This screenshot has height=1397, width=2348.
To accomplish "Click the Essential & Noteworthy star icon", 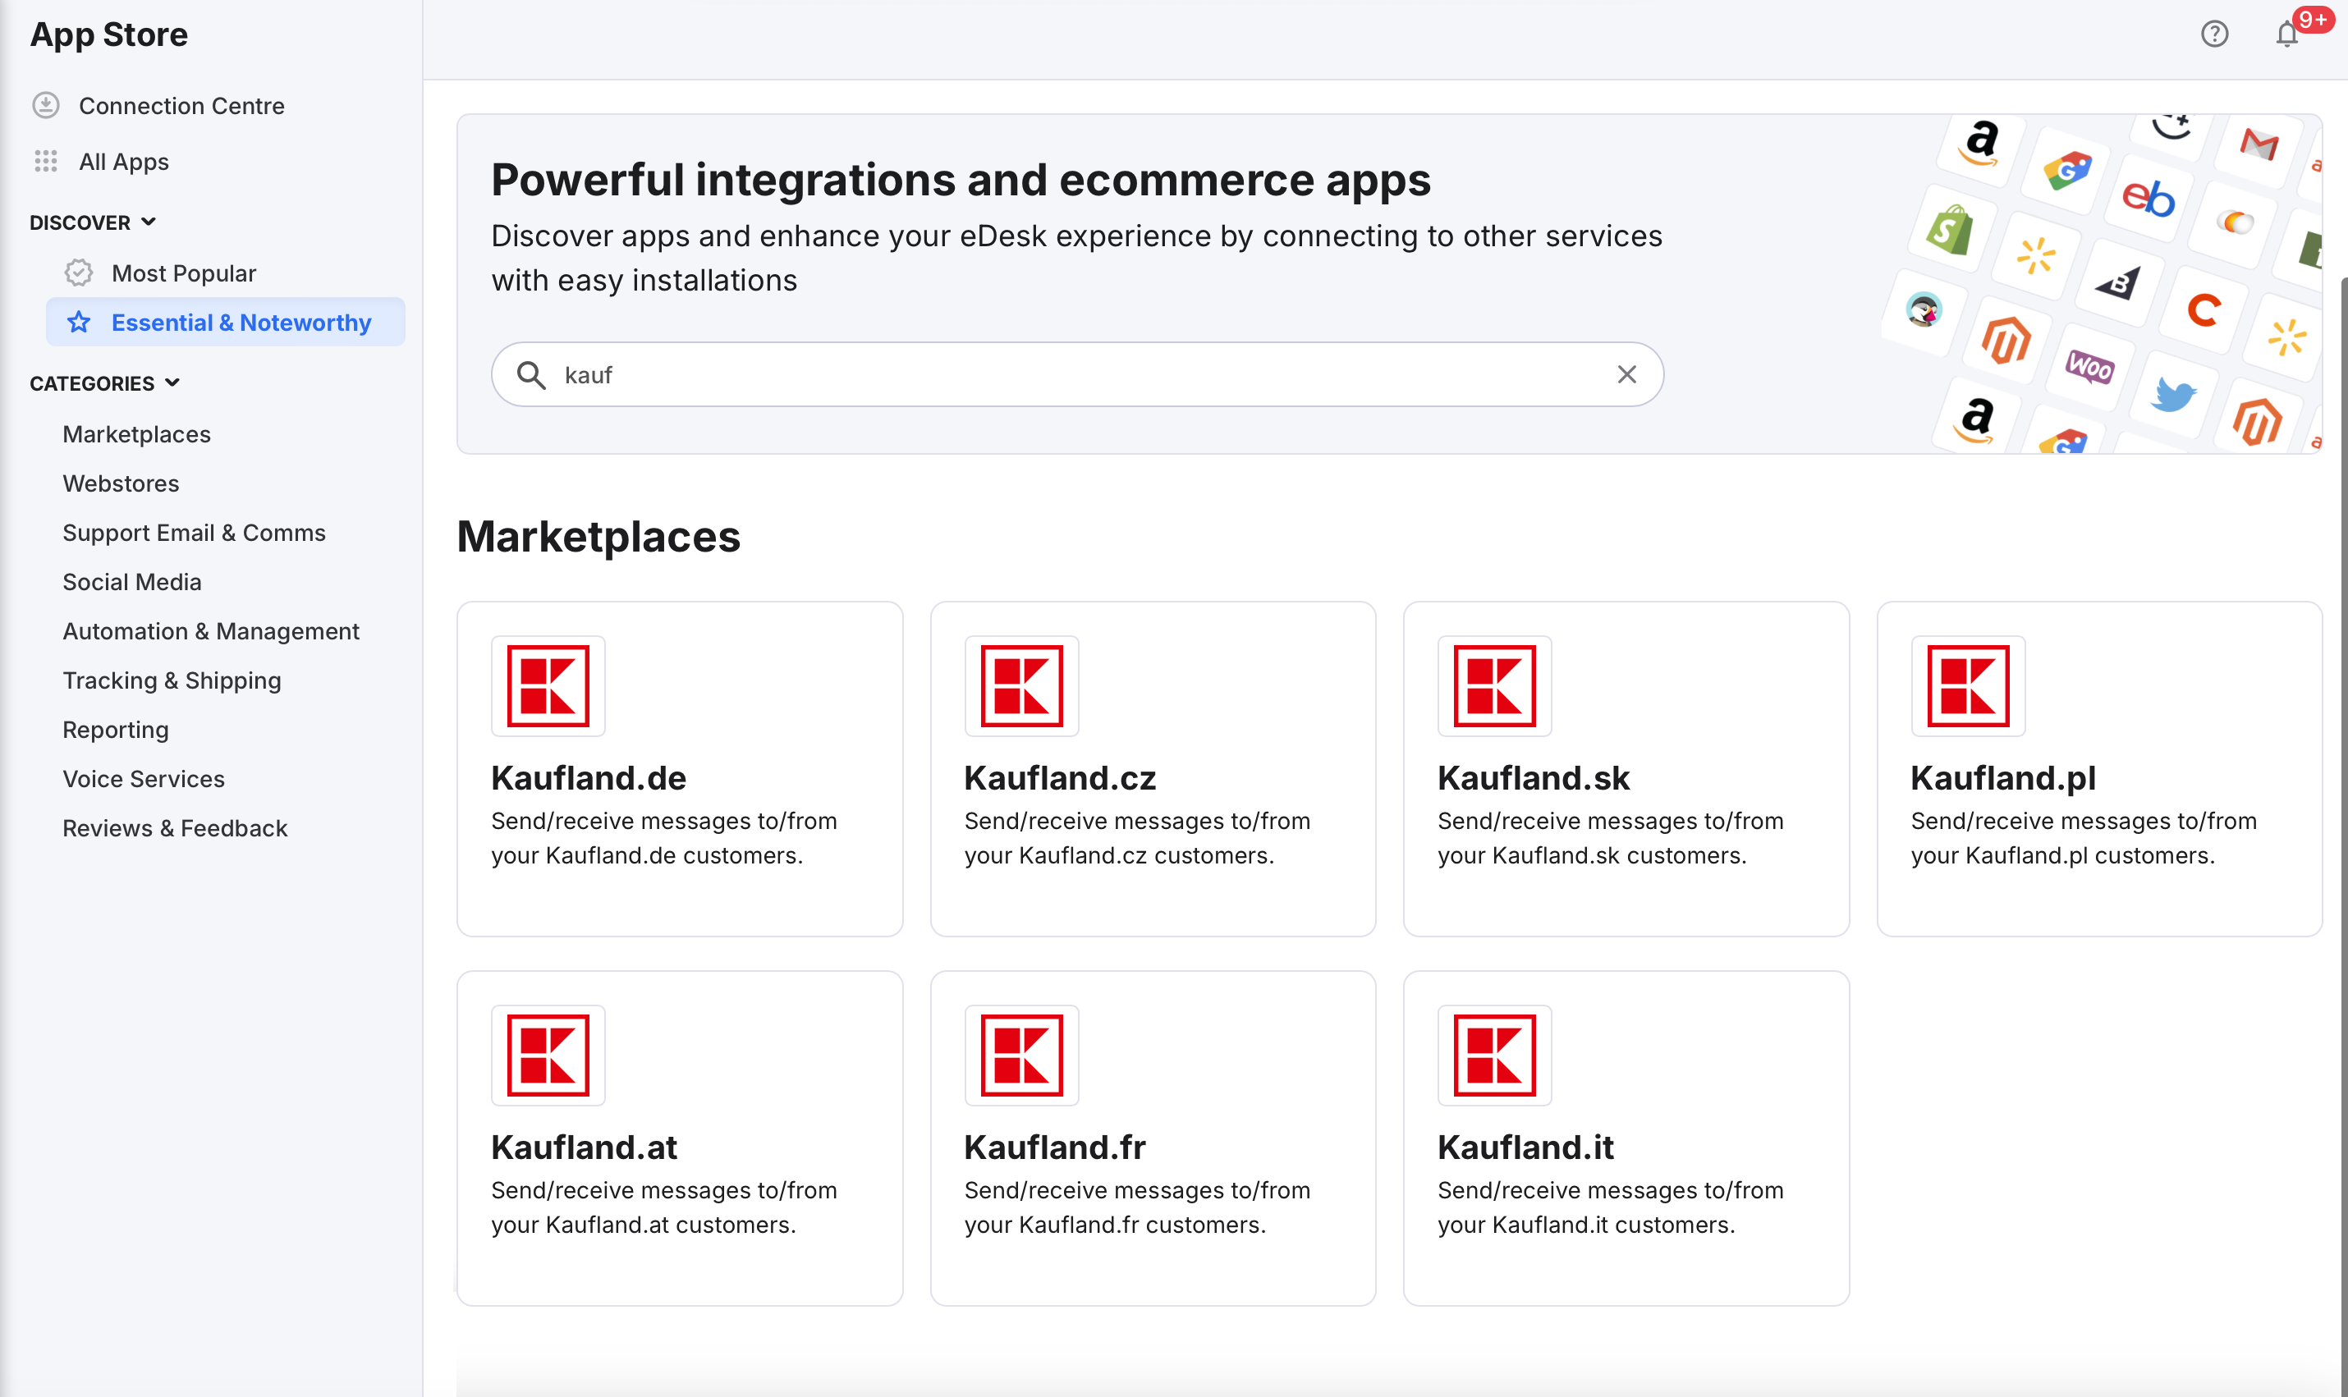I will click(x=79, y=322).
